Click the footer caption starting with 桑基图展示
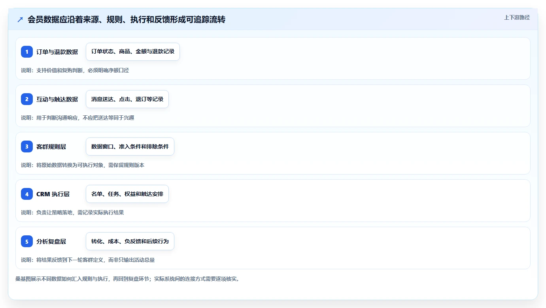546x308 pixels. click(x=127, y=279)
